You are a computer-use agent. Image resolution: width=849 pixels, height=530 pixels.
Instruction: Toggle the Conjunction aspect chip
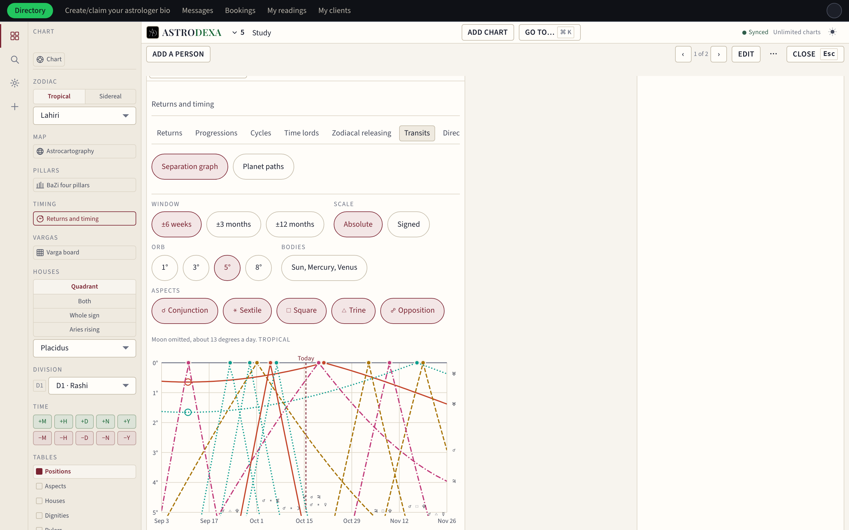pos(185,311)
